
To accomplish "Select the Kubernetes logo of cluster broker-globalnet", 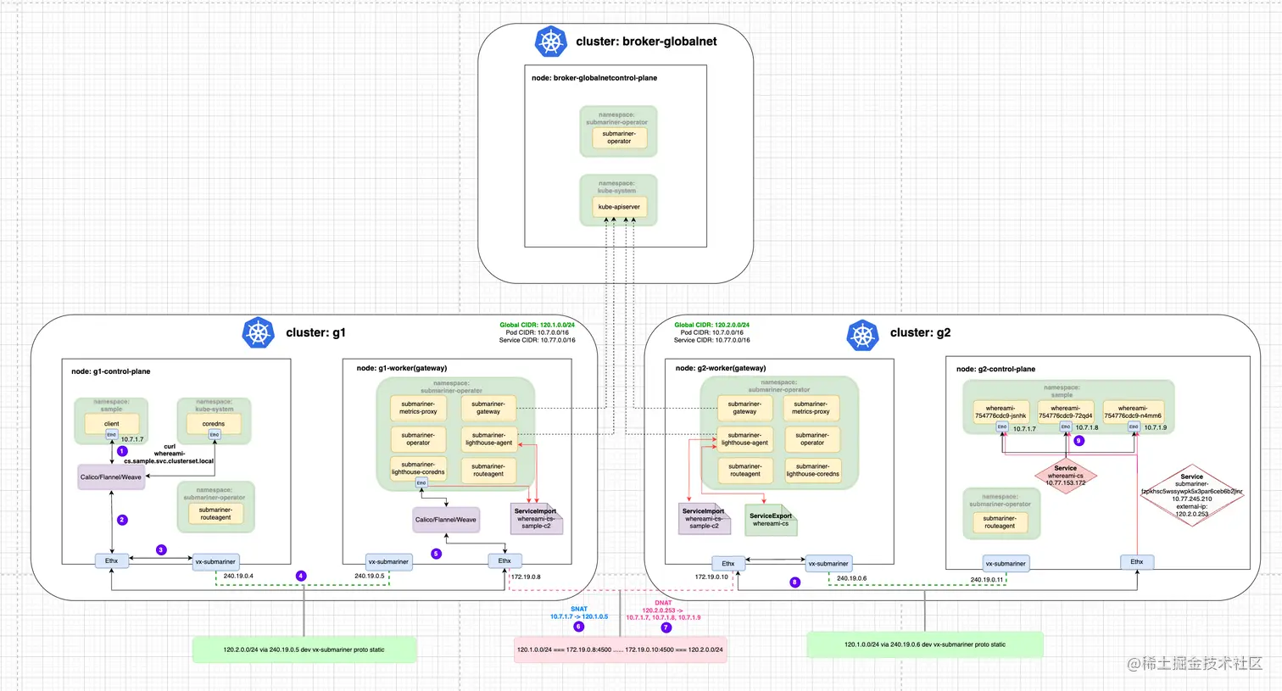I will point(551,41).
